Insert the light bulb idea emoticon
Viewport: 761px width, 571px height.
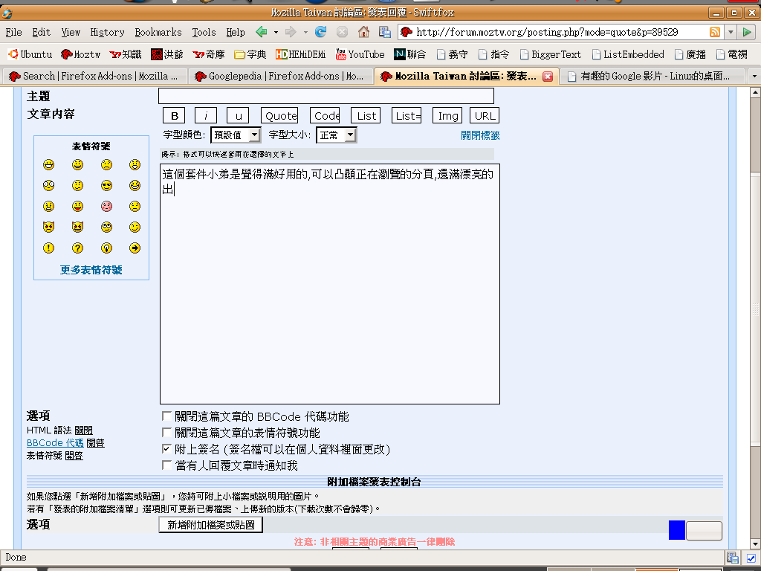click(x=107, y=248)
